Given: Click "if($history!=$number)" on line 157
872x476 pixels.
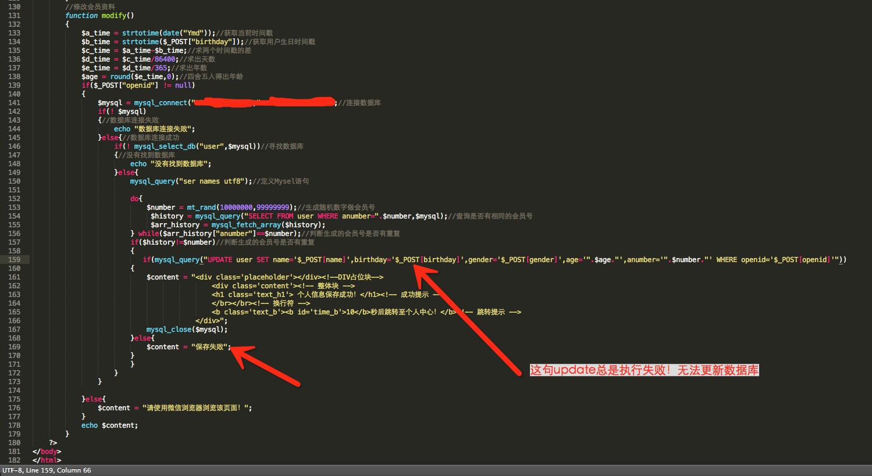Looking at the screenshot, I should click(x=173, y=242).
